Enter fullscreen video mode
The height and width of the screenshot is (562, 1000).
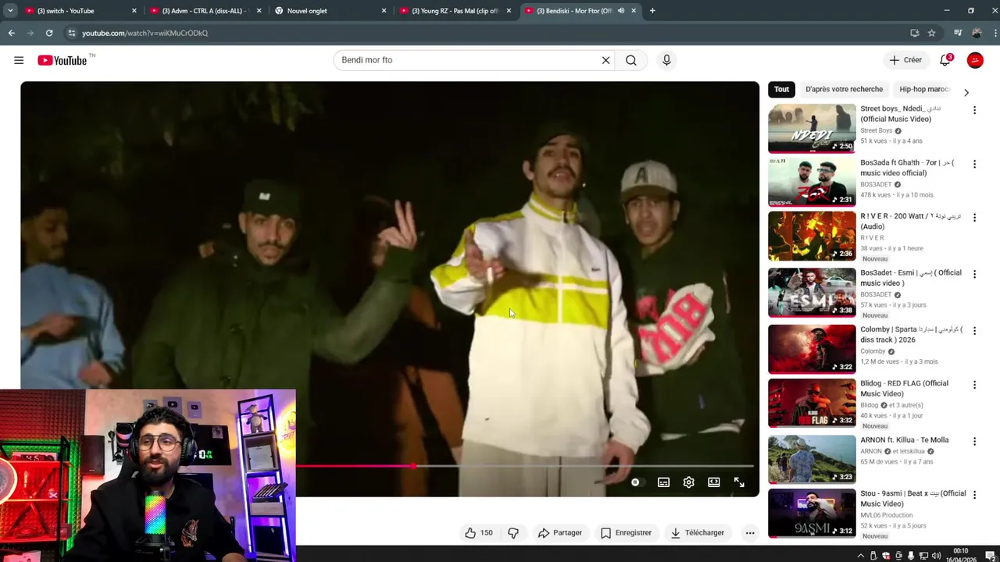[x=739, y=482]
